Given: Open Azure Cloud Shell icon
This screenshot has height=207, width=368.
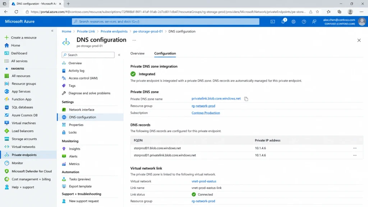Looking at the screenshot, I should (272, 22).
